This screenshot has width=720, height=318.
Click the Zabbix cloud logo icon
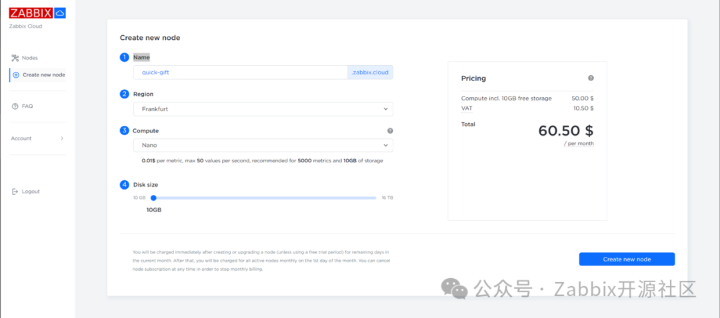[x=60, y=13]
